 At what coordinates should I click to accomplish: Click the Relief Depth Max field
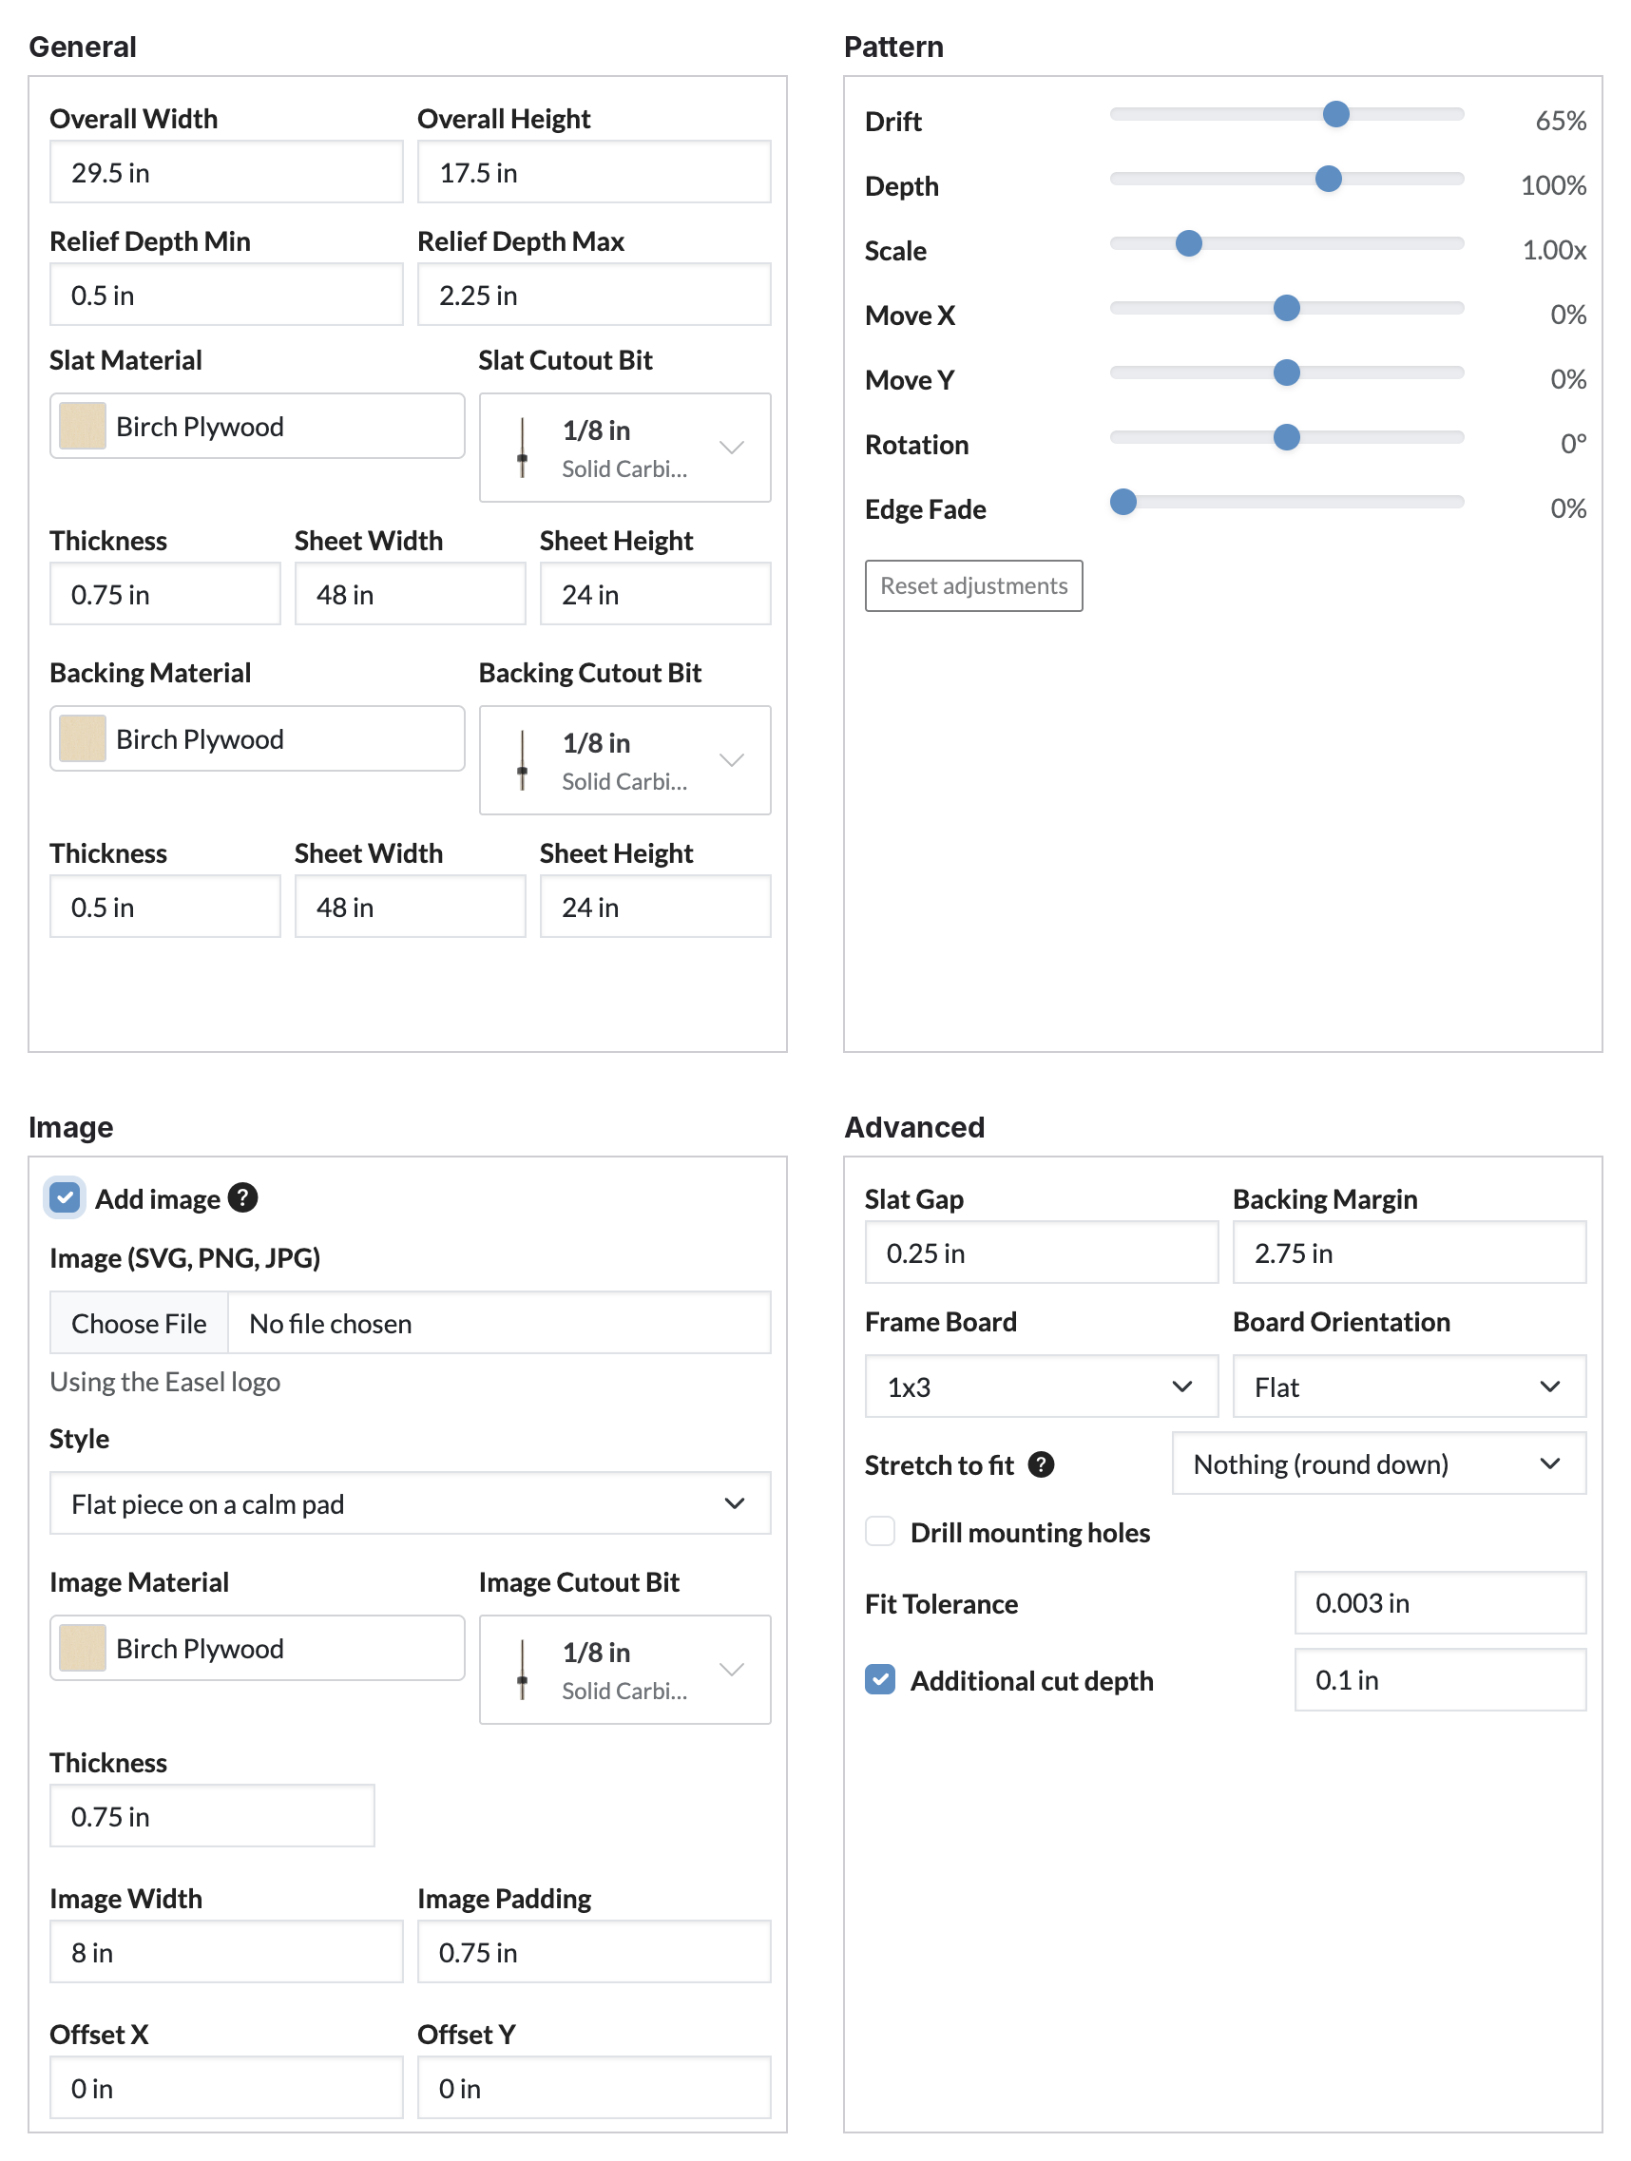(x=594, y=294)
